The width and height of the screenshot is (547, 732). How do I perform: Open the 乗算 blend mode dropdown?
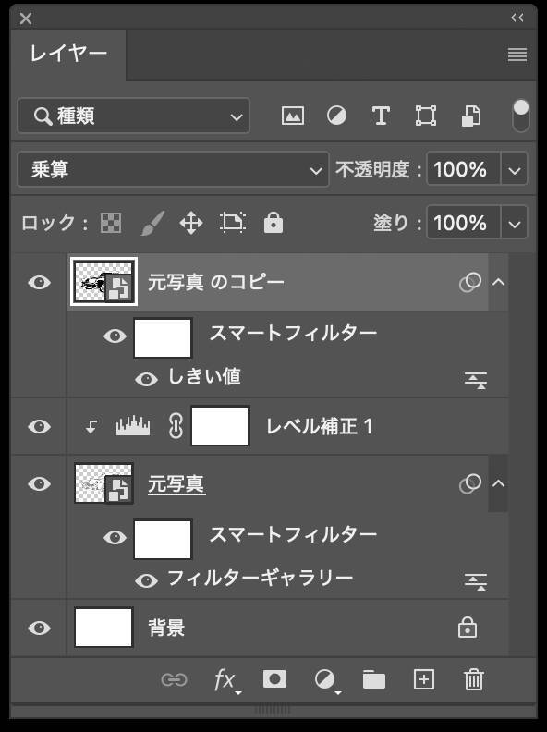173,169
